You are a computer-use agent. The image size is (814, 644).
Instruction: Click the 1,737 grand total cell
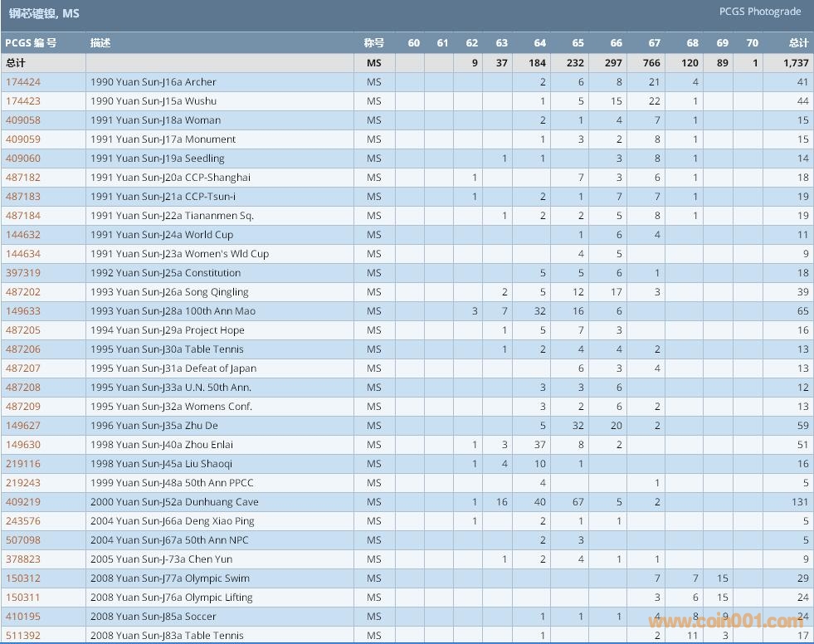795,63
